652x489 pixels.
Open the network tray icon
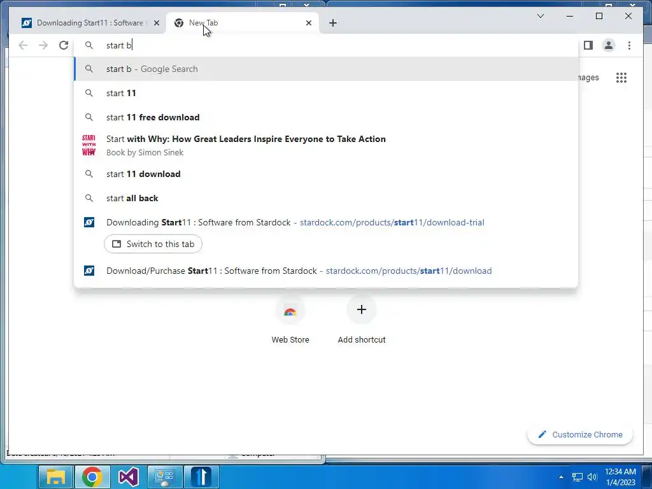tap(577, 477)
